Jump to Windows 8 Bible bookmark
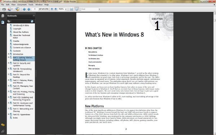This screenshot has height=135, width=216. pos(21,26)
